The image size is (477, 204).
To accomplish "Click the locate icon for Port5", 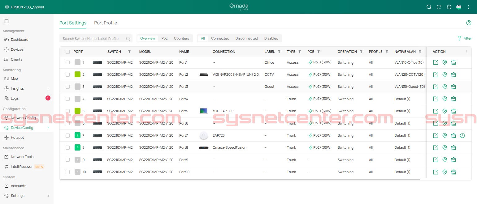I will (x=444, y=111).
